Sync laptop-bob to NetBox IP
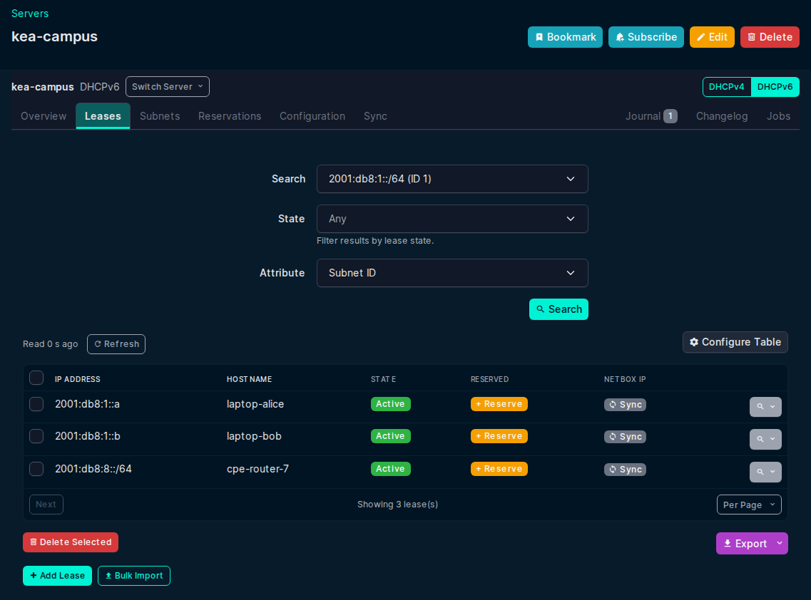The height and width of the screenshot is (600, 811). click(625, 437)
